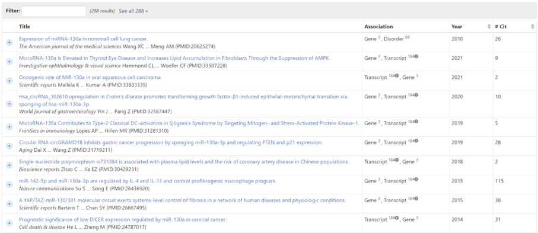Click plus icon for DICER cervical cancer article
This screenshot has height=233, width=538.
[x=9, y=223]
